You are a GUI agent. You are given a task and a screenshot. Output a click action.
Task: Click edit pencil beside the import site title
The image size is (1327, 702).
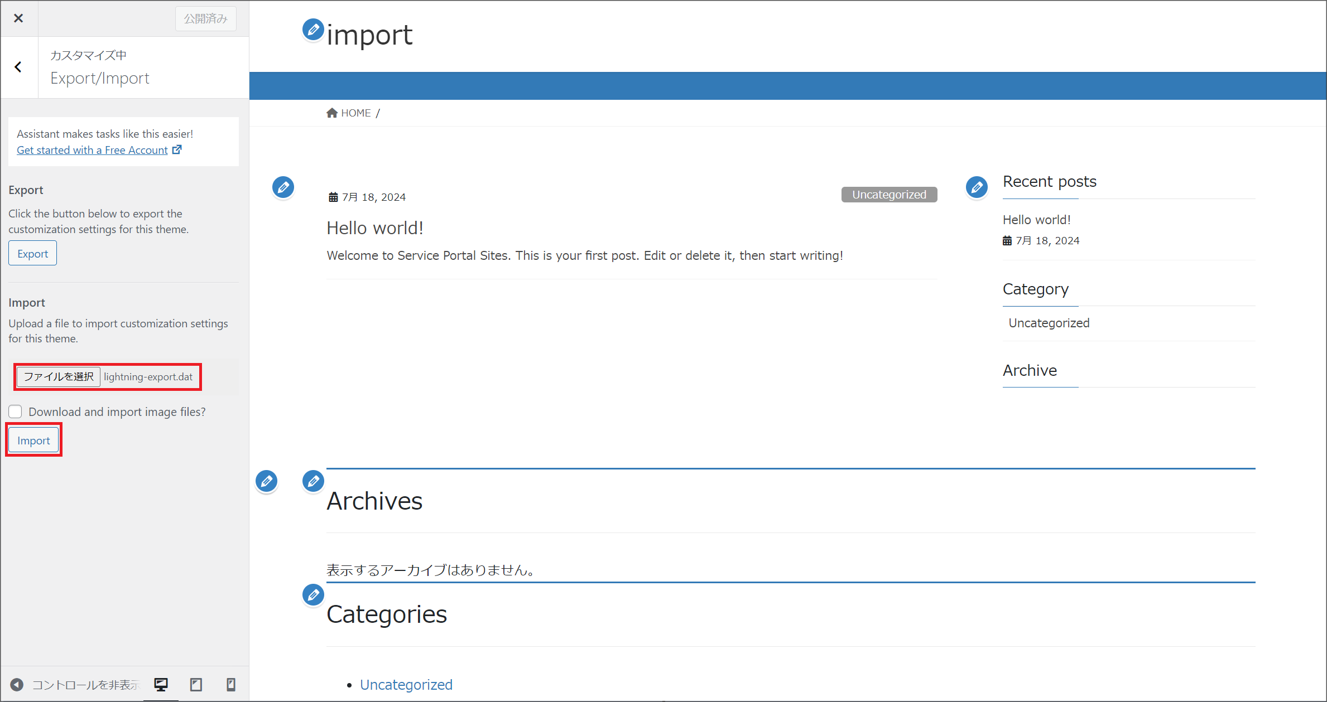pyautogui.click(x=313, y=30)
